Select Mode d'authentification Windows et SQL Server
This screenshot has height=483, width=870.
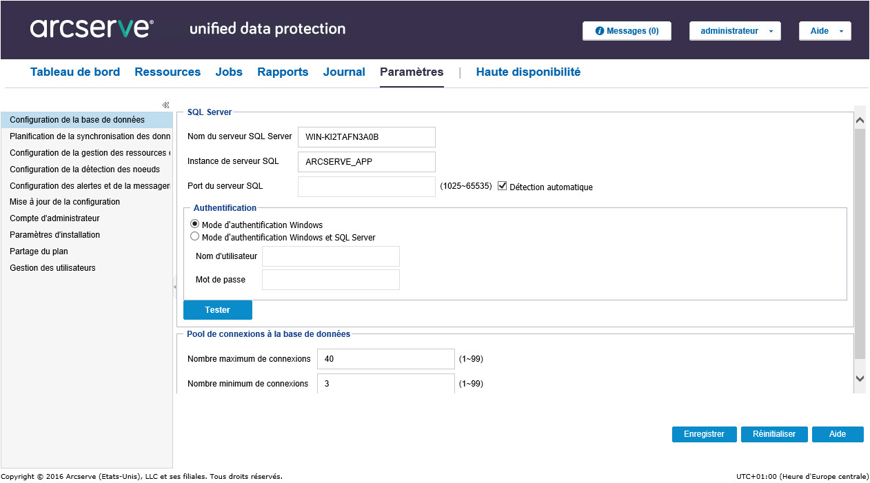click(194, 236)
